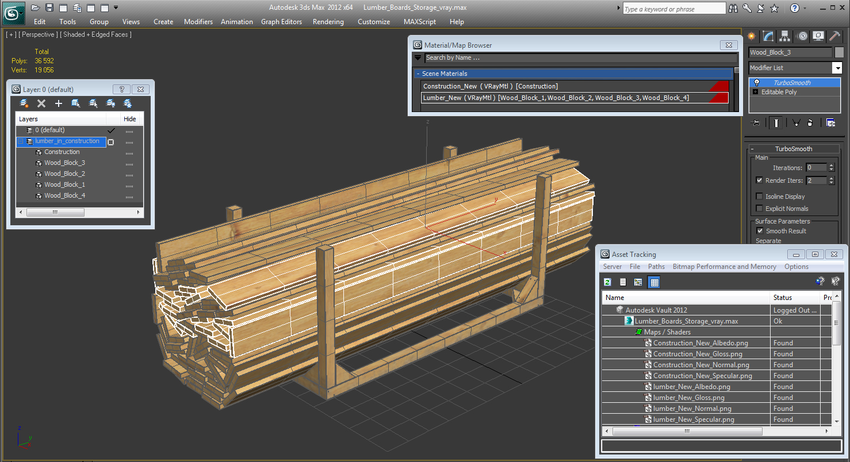Click Configure Modifier Sets icon

tap(830, 122)
